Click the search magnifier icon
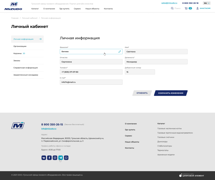 [x=172, y=8]
